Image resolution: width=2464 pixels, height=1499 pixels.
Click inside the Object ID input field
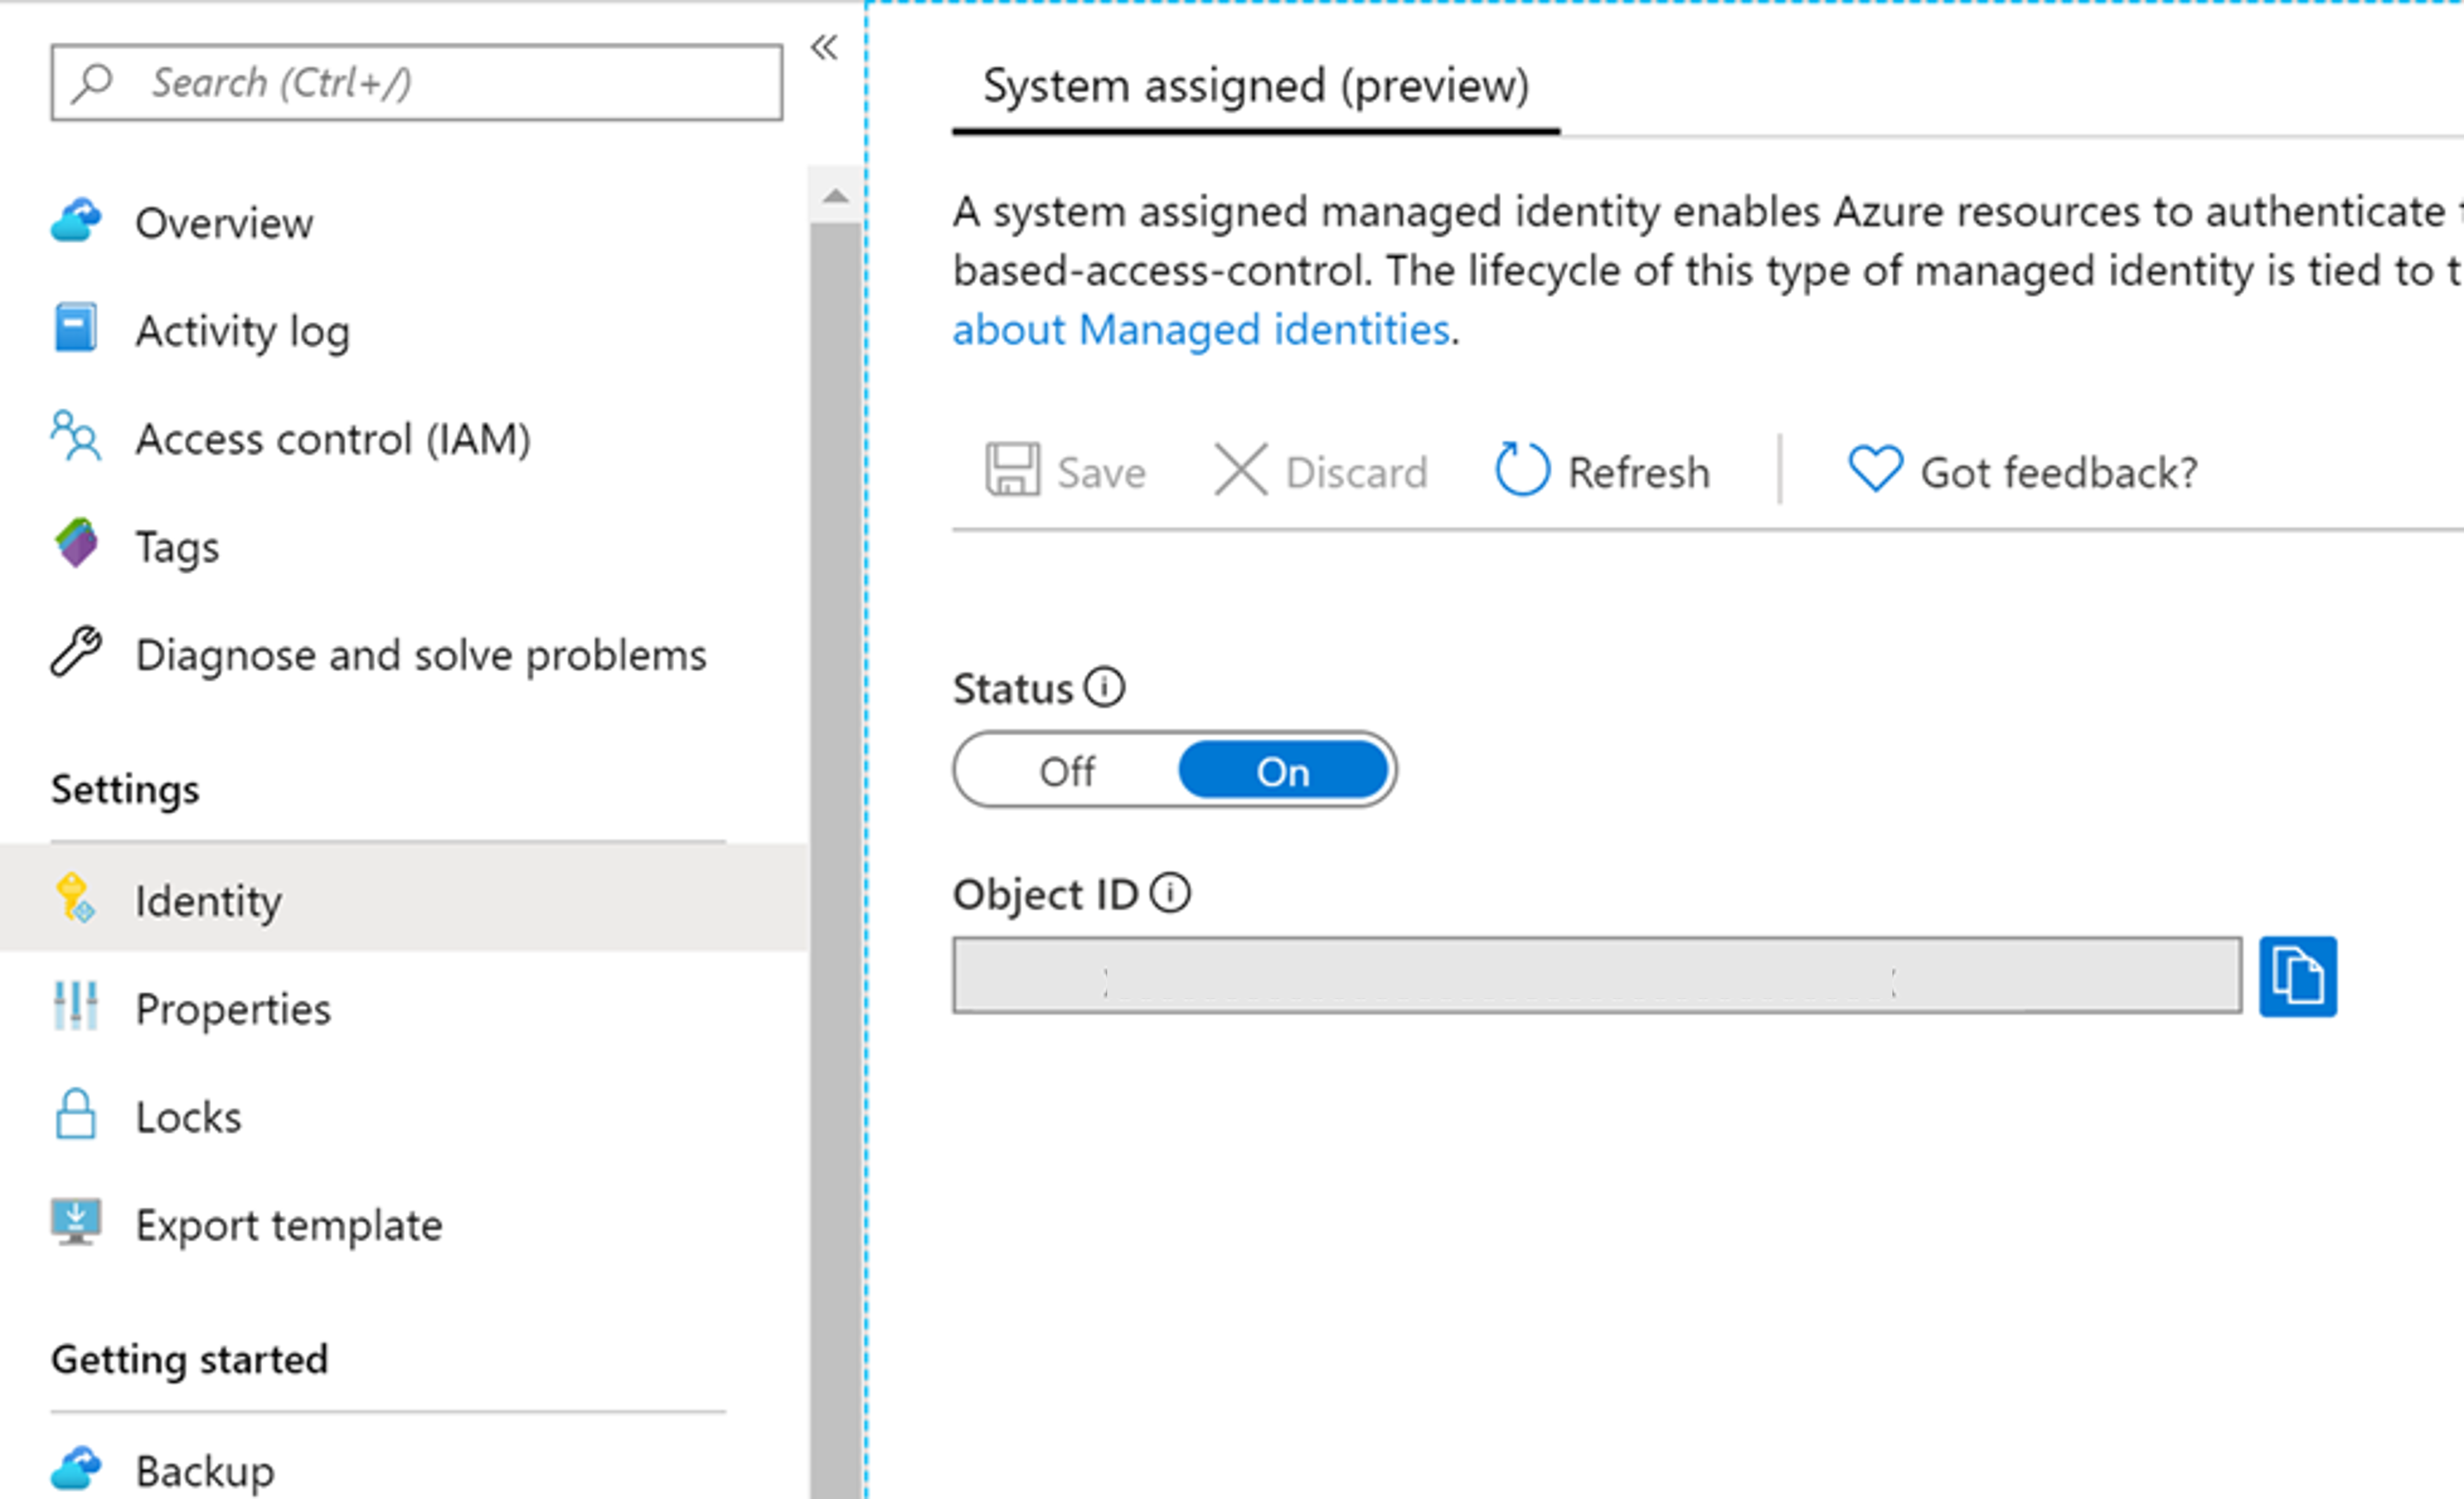[1597, 976]
